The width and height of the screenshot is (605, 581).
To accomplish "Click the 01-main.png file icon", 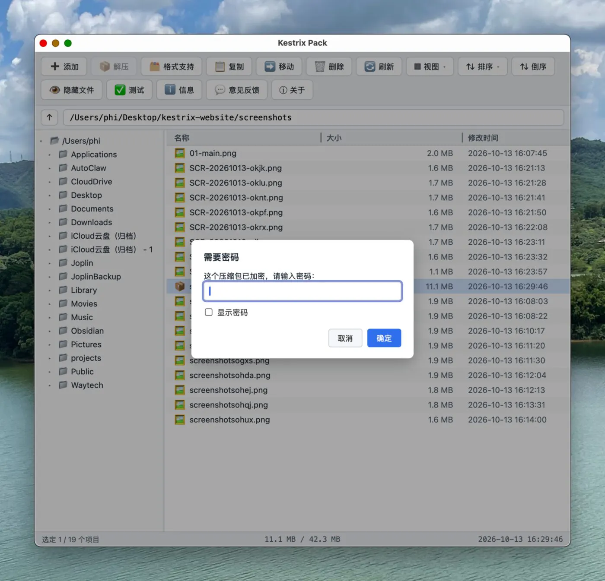I will 180,153.
